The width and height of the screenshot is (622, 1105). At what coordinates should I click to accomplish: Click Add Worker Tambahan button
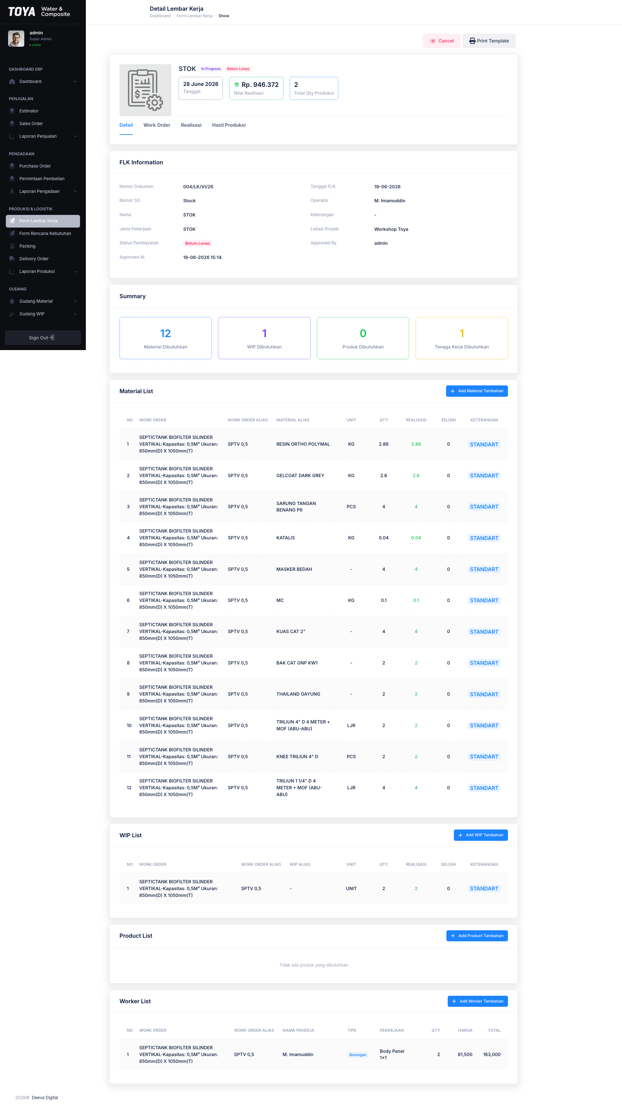(x=478, y=1002)
